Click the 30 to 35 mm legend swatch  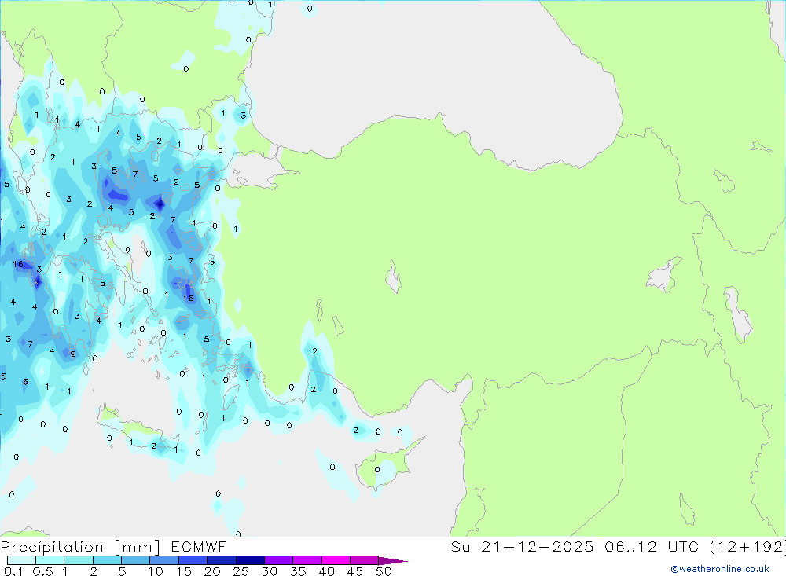point(279,560)
